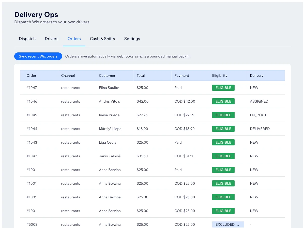
Task: Select the Orders tab
Action: (74, 39)
